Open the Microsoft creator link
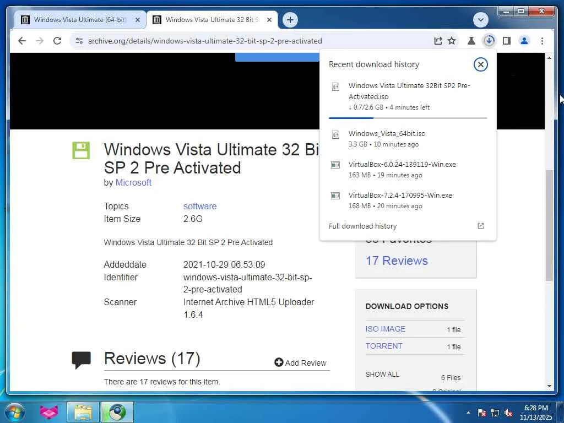Screen dimensions: 564x423 [133, 183]
